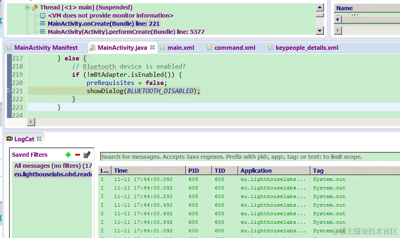400x238 pixels.
Task: Edit the selected LogCat filter
Action: point(87,155)
